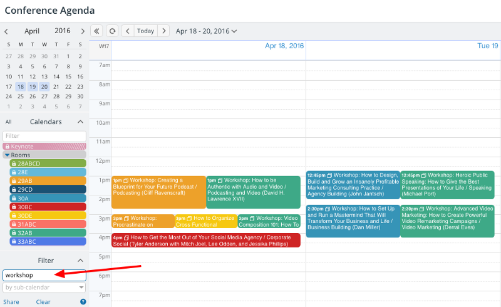The width and height of the screenshot is (501, 307).
Task: Click the lock icon on 32AB calendar
Action: 14,233
